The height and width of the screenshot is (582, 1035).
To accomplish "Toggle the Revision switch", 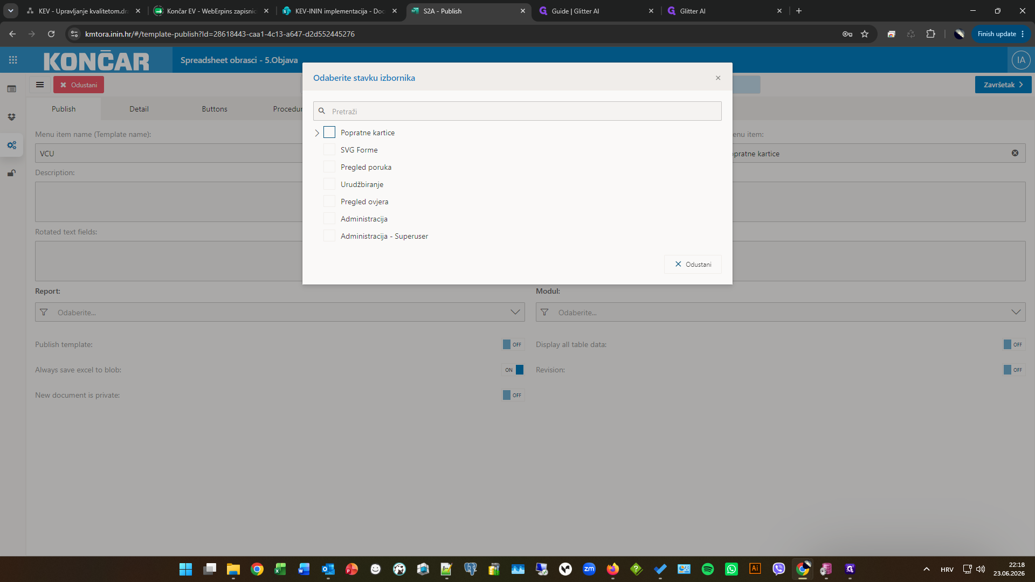I will 1013,370.
